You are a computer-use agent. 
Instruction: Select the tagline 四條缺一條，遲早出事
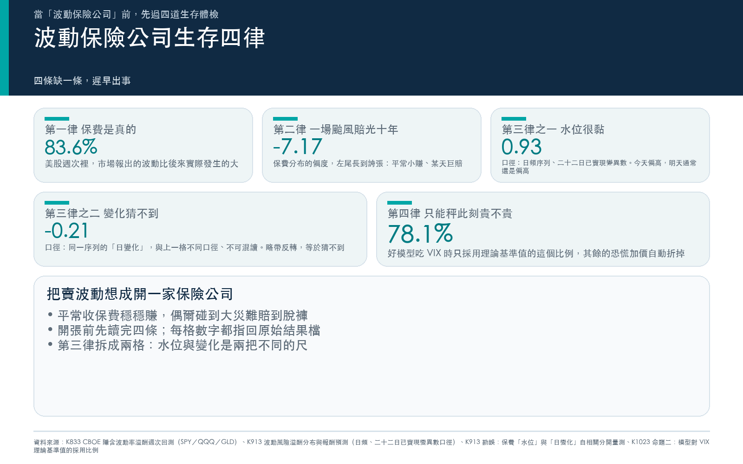[82, 81]
